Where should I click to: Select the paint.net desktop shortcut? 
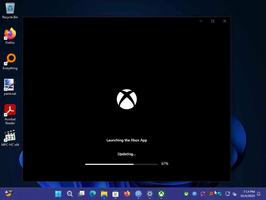10,87
